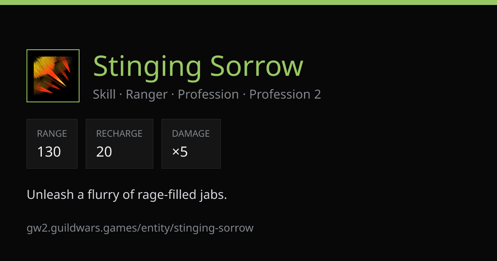Click the green accent bar at top
The image size is (497, 261).
pos(248,2)
